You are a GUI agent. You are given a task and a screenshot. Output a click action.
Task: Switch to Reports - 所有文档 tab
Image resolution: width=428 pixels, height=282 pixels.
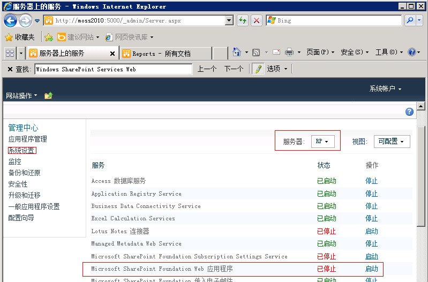[166, 53]
